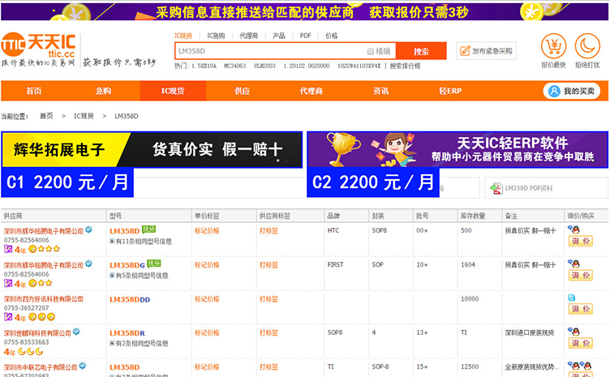
Task: Click the TTIC logo
Action: (38, 45)
